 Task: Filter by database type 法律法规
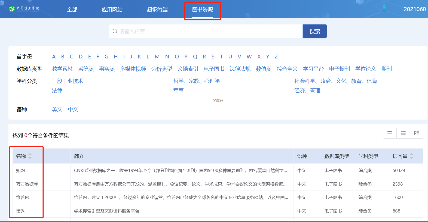click(240, 69)
